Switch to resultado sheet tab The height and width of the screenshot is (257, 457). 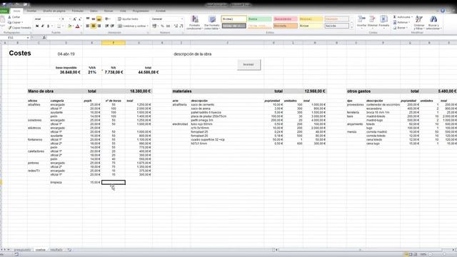pyautogui.click(x=56, y=250)
